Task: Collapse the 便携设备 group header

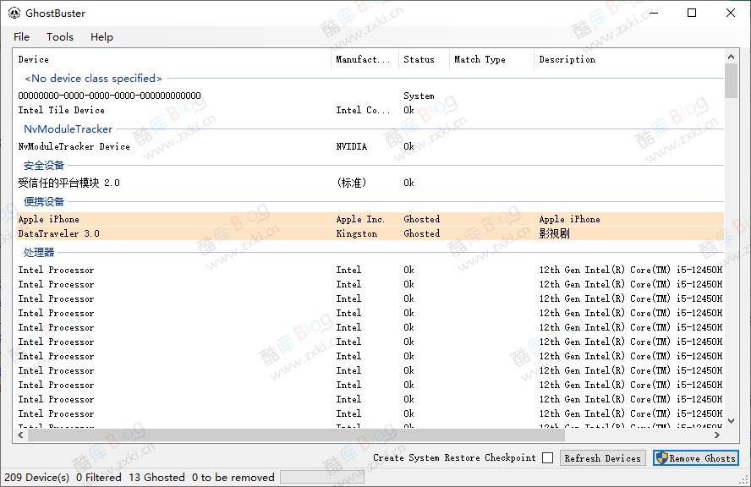Action: tap(44, 202)
